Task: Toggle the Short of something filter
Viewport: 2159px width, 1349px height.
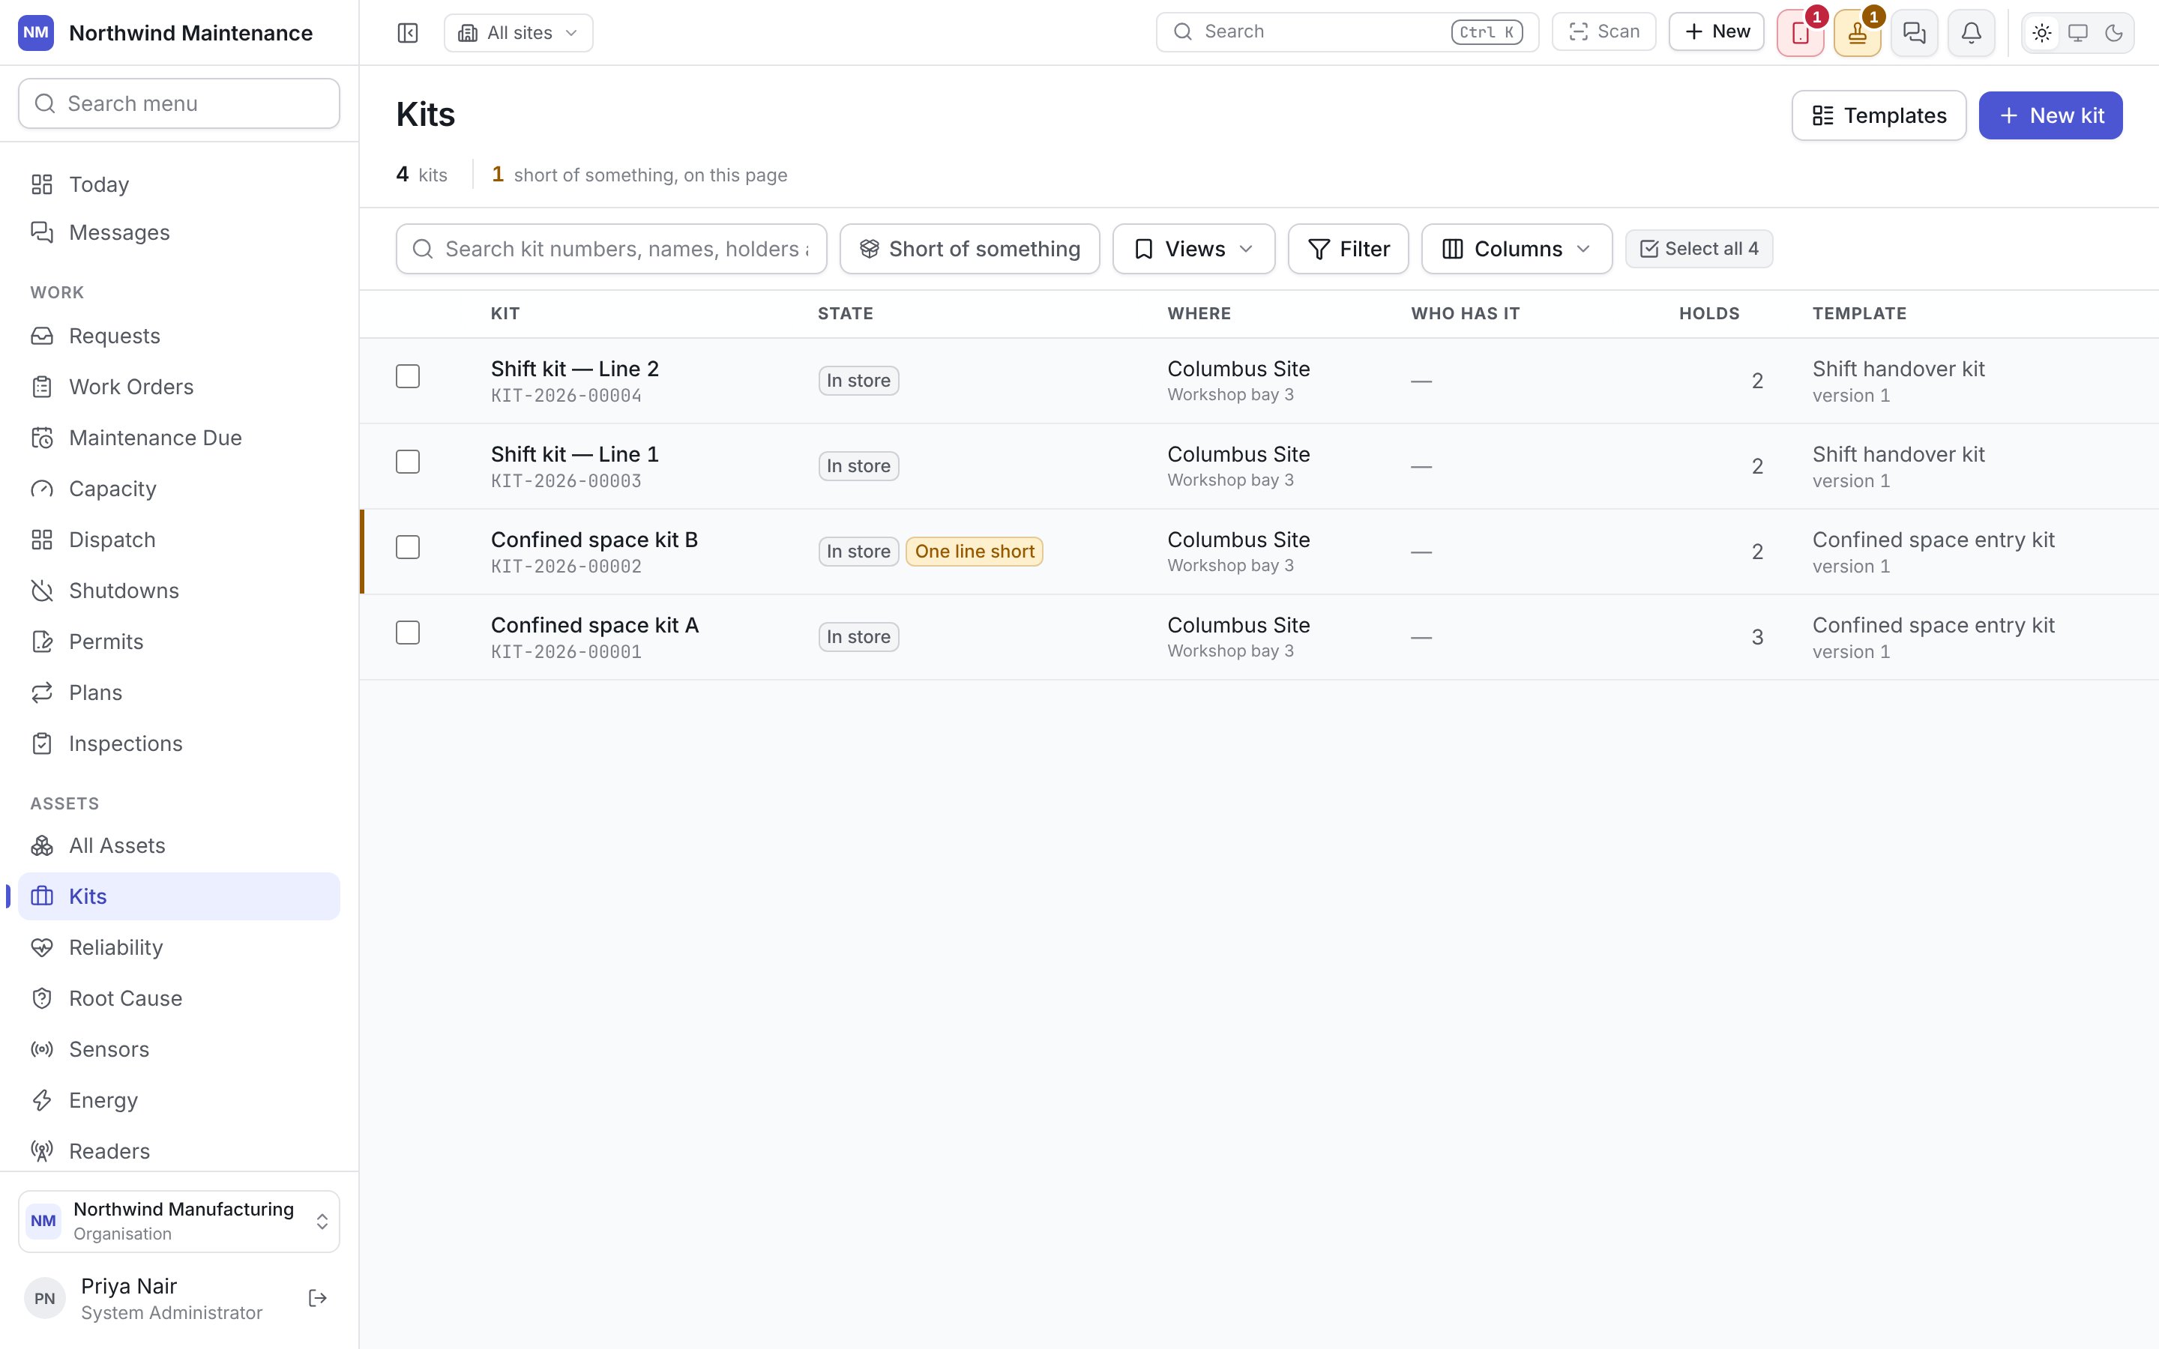Action: point(970,249)
